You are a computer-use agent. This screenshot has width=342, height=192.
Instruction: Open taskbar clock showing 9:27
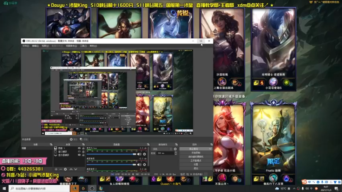tap(326, 189)
